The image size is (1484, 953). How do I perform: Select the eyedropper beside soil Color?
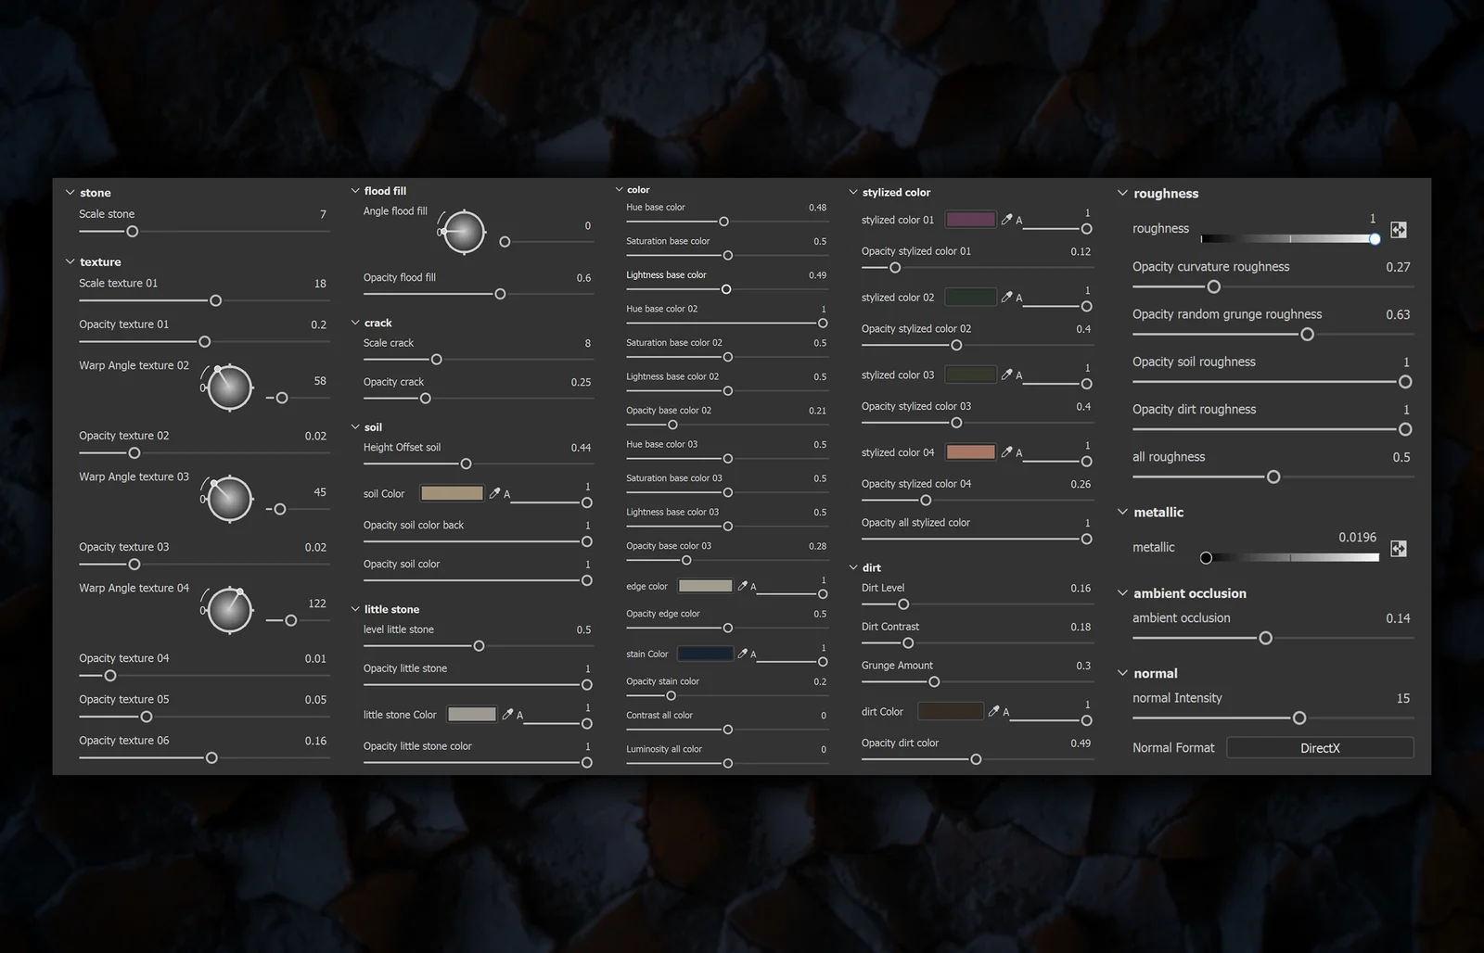[494, 492]
